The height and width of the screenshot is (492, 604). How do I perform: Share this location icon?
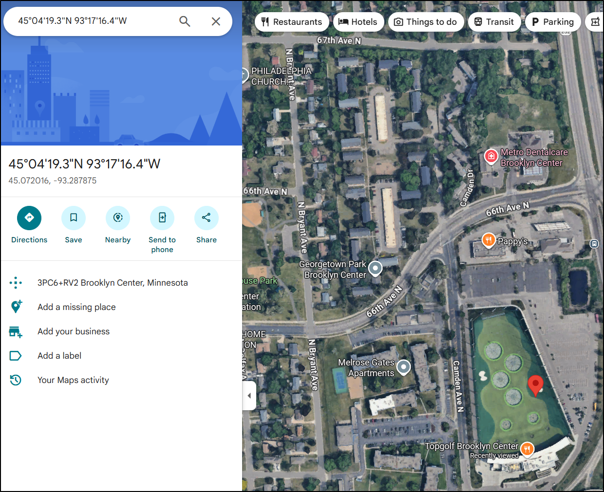(207, 218)
